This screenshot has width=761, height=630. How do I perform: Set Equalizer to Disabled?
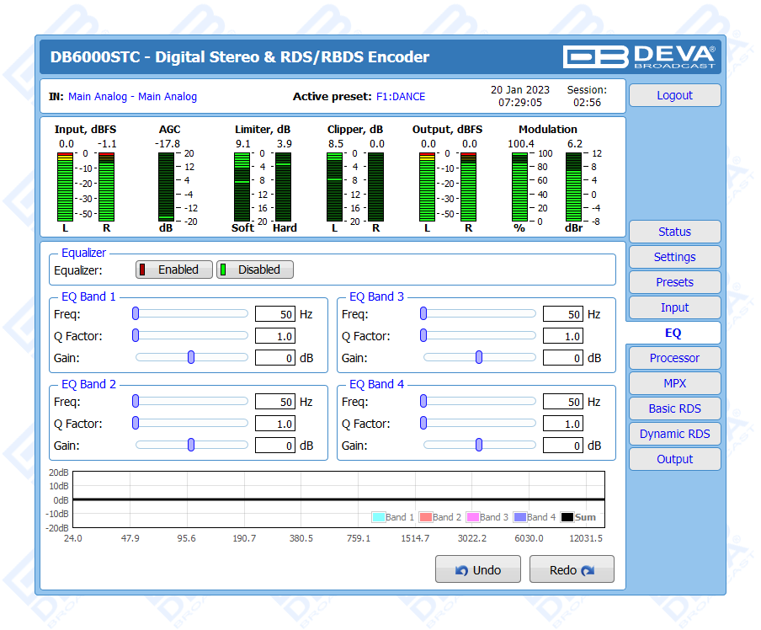(254, 270)
